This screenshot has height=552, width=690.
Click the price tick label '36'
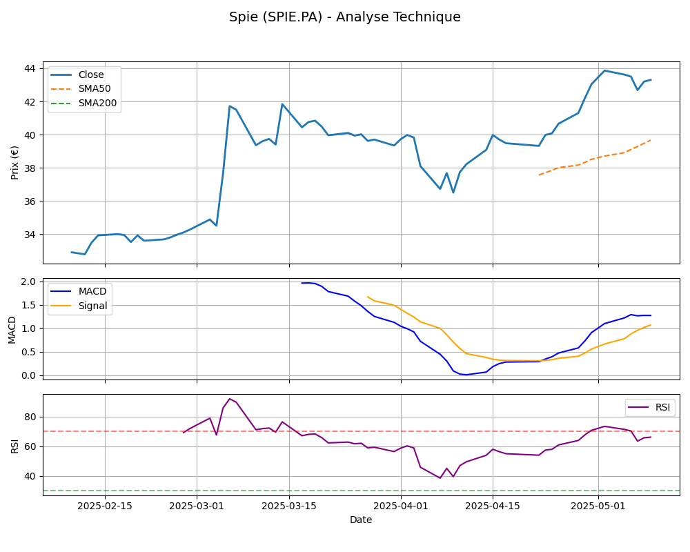30,201
